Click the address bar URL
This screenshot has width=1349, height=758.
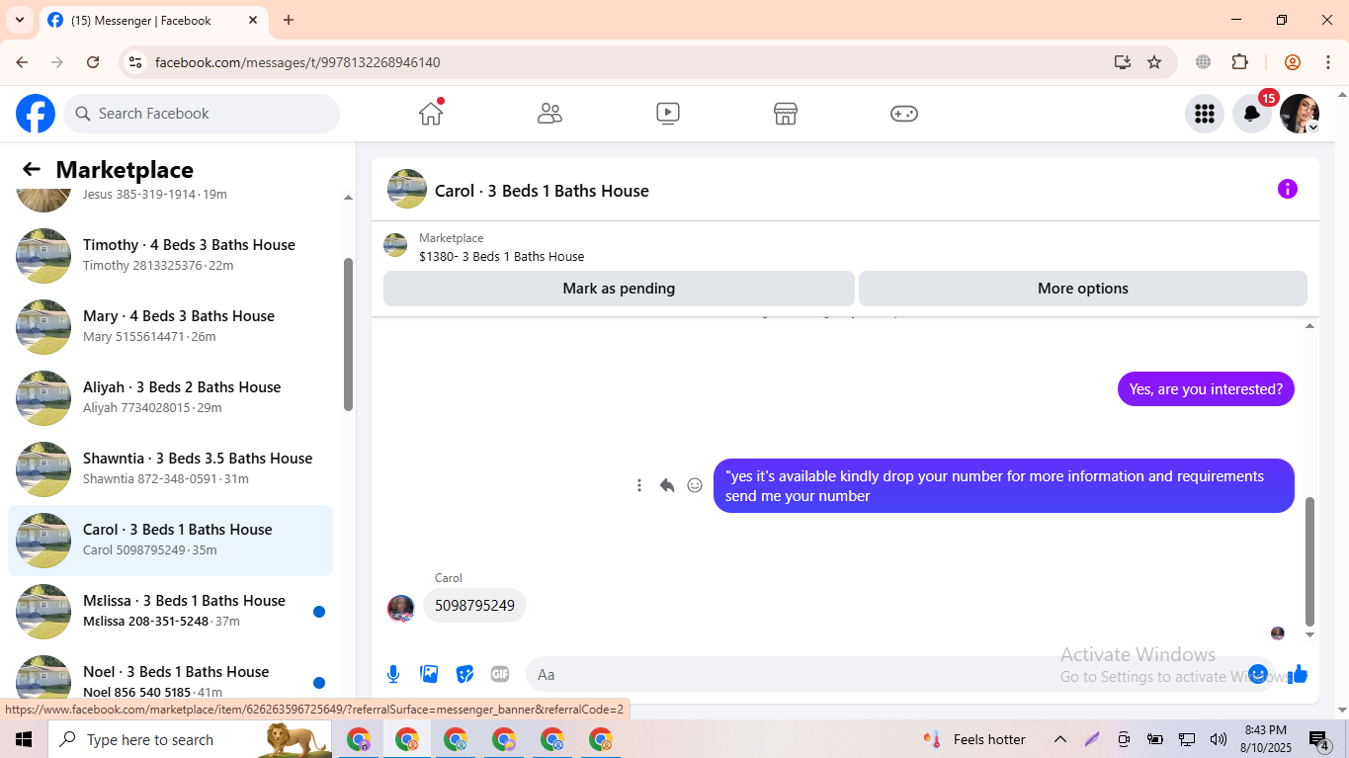[x=297, y=62]
